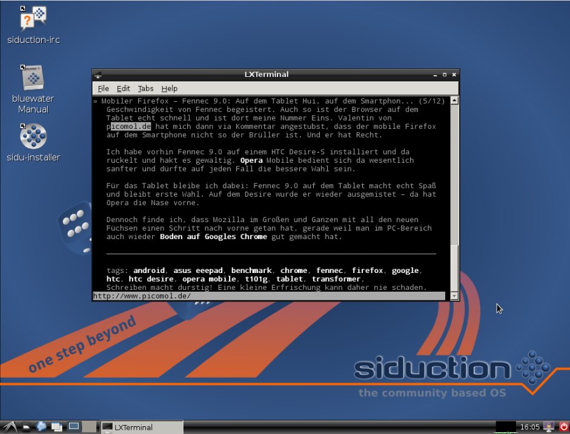Click the page counter (5/12)
Viewport: 570px width, 434px height.
pyautogui.click(x=431, y=101)
